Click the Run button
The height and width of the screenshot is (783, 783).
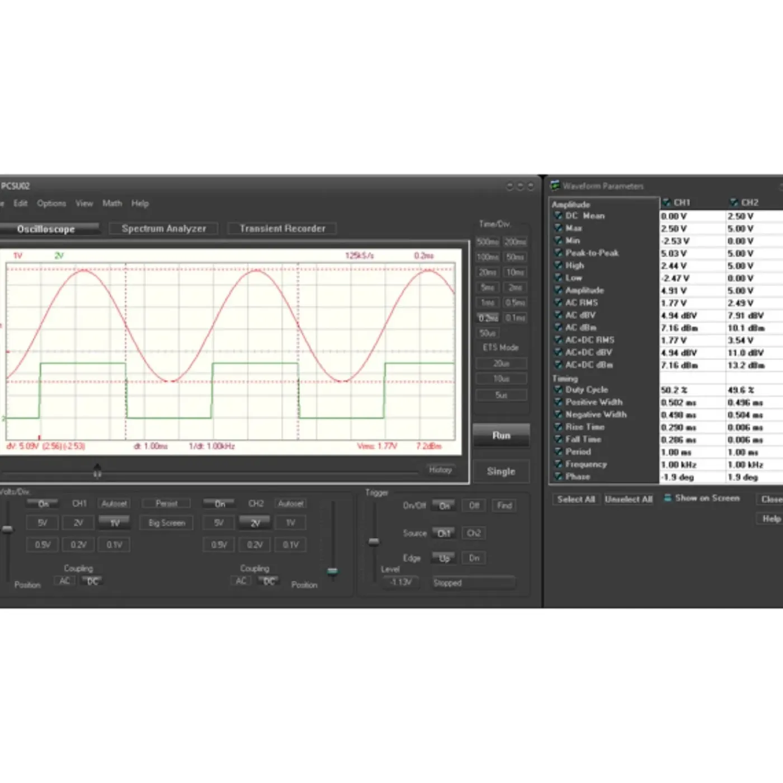[x=501, y=435]
